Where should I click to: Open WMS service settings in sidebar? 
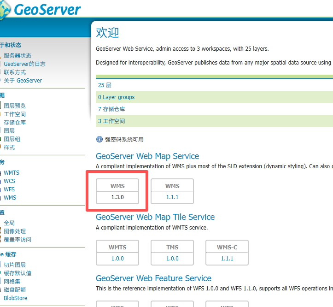coord(10,197)
